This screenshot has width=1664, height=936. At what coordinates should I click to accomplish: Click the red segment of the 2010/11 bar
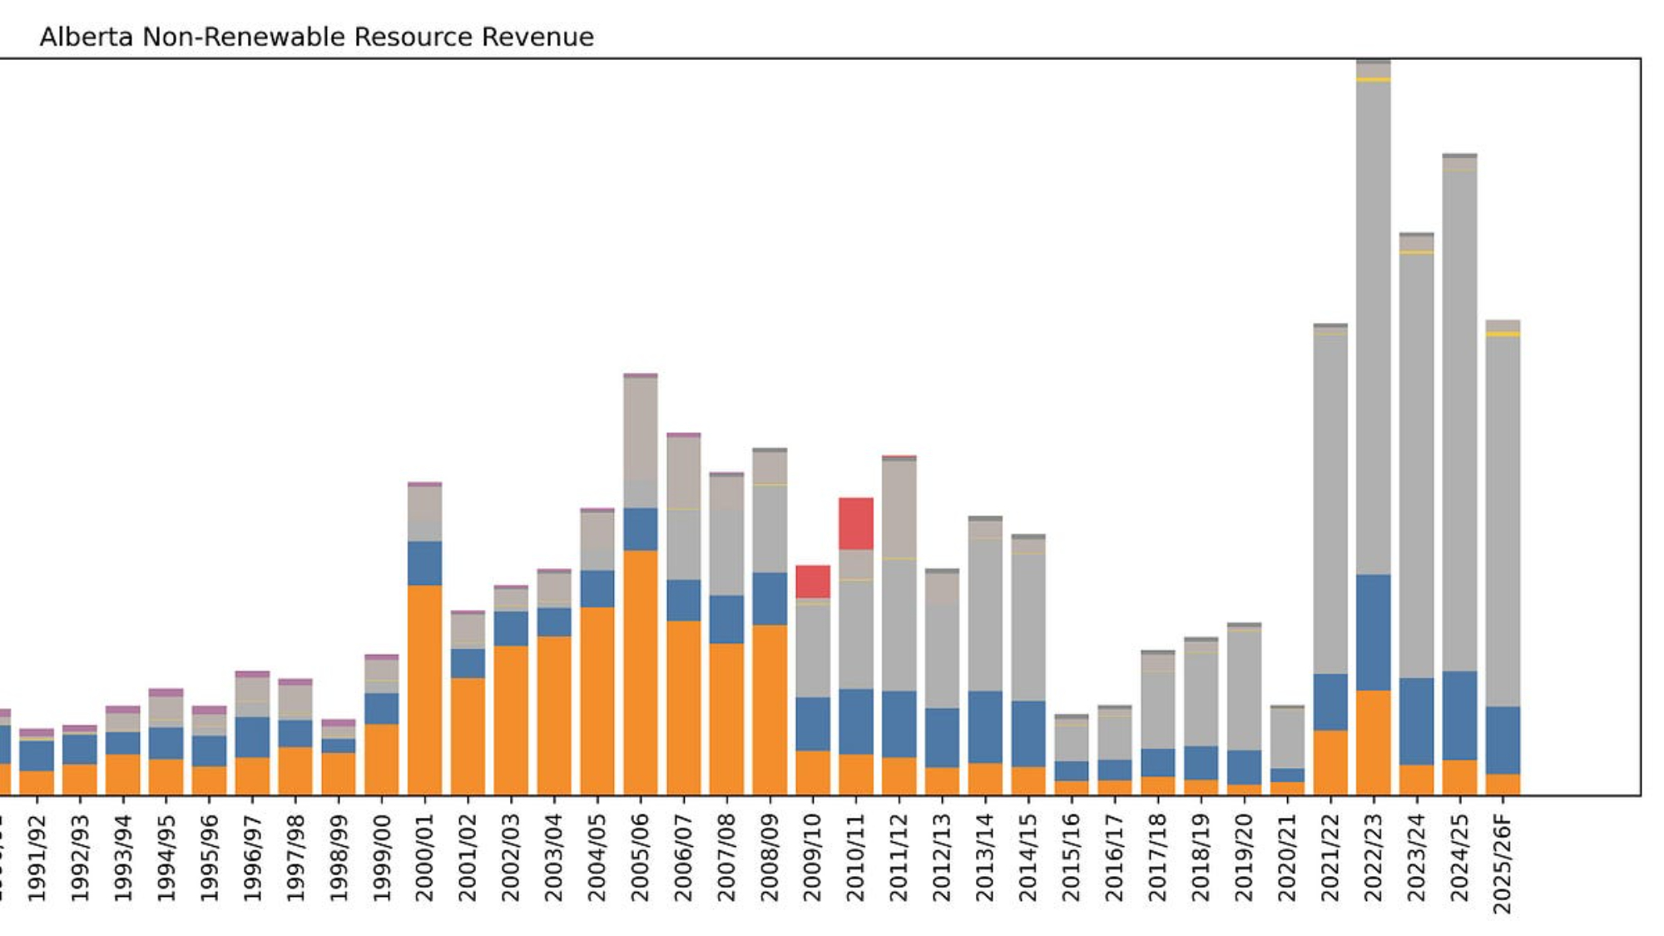click(x=855, y=523)
